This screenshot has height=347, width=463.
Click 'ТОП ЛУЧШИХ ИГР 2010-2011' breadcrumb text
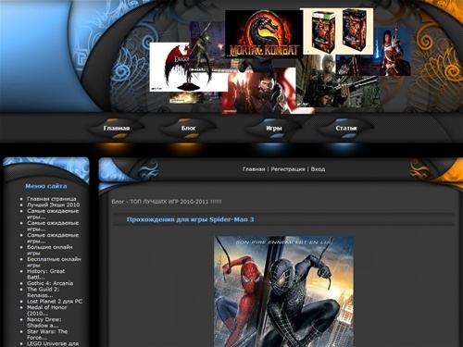tap(169, 202)
